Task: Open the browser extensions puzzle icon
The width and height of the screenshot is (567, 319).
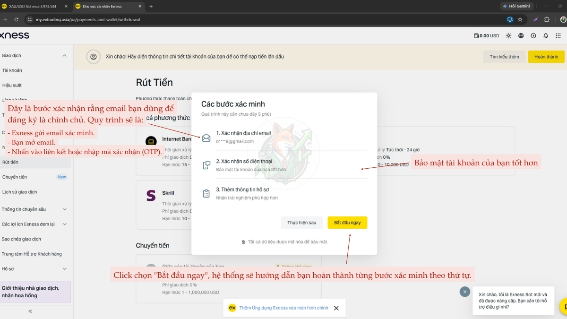Action: coord(547,19)
